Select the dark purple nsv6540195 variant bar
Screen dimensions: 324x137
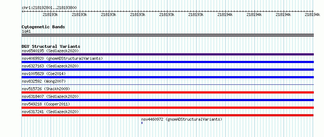pos(167,54)
